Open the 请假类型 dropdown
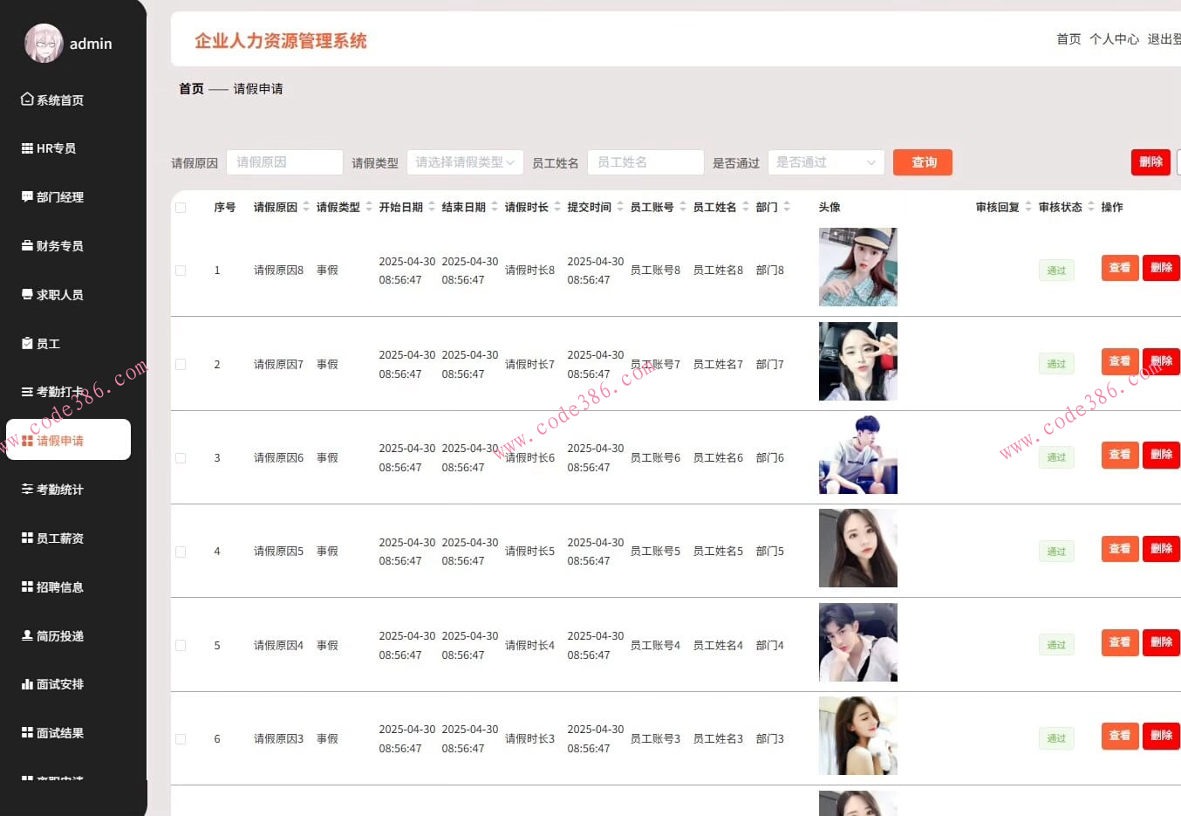 coord(465,161)
